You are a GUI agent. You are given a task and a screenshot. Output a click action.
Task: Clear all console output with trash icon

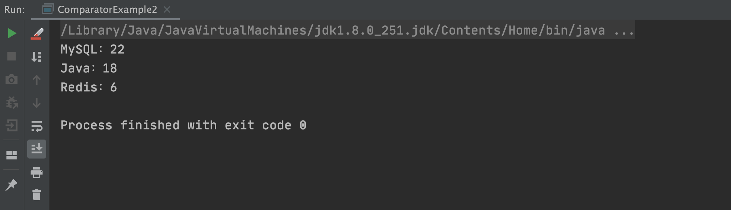pyautogui.click(x=36, y=195)
